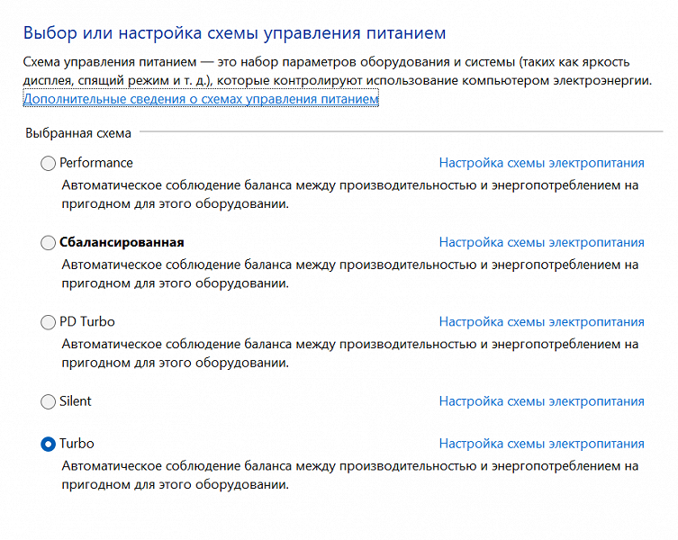Open Настройка схемы электропитания for PD Turbo
This screenshot has width=678, height=540.
(541, 322)
